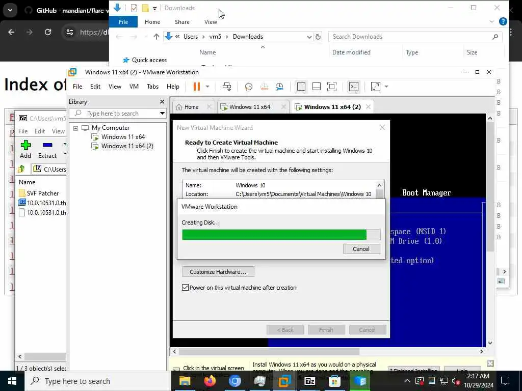522x391 pixels.
Task: Close the Library panel
Action: point(162,102)
